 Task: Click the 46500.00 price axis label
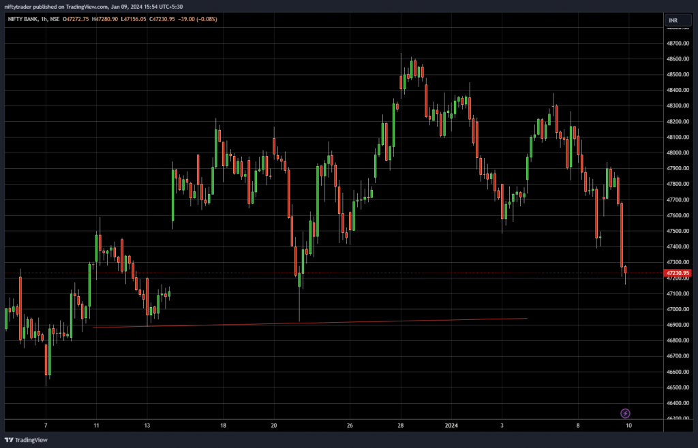[x=678, y=387]
